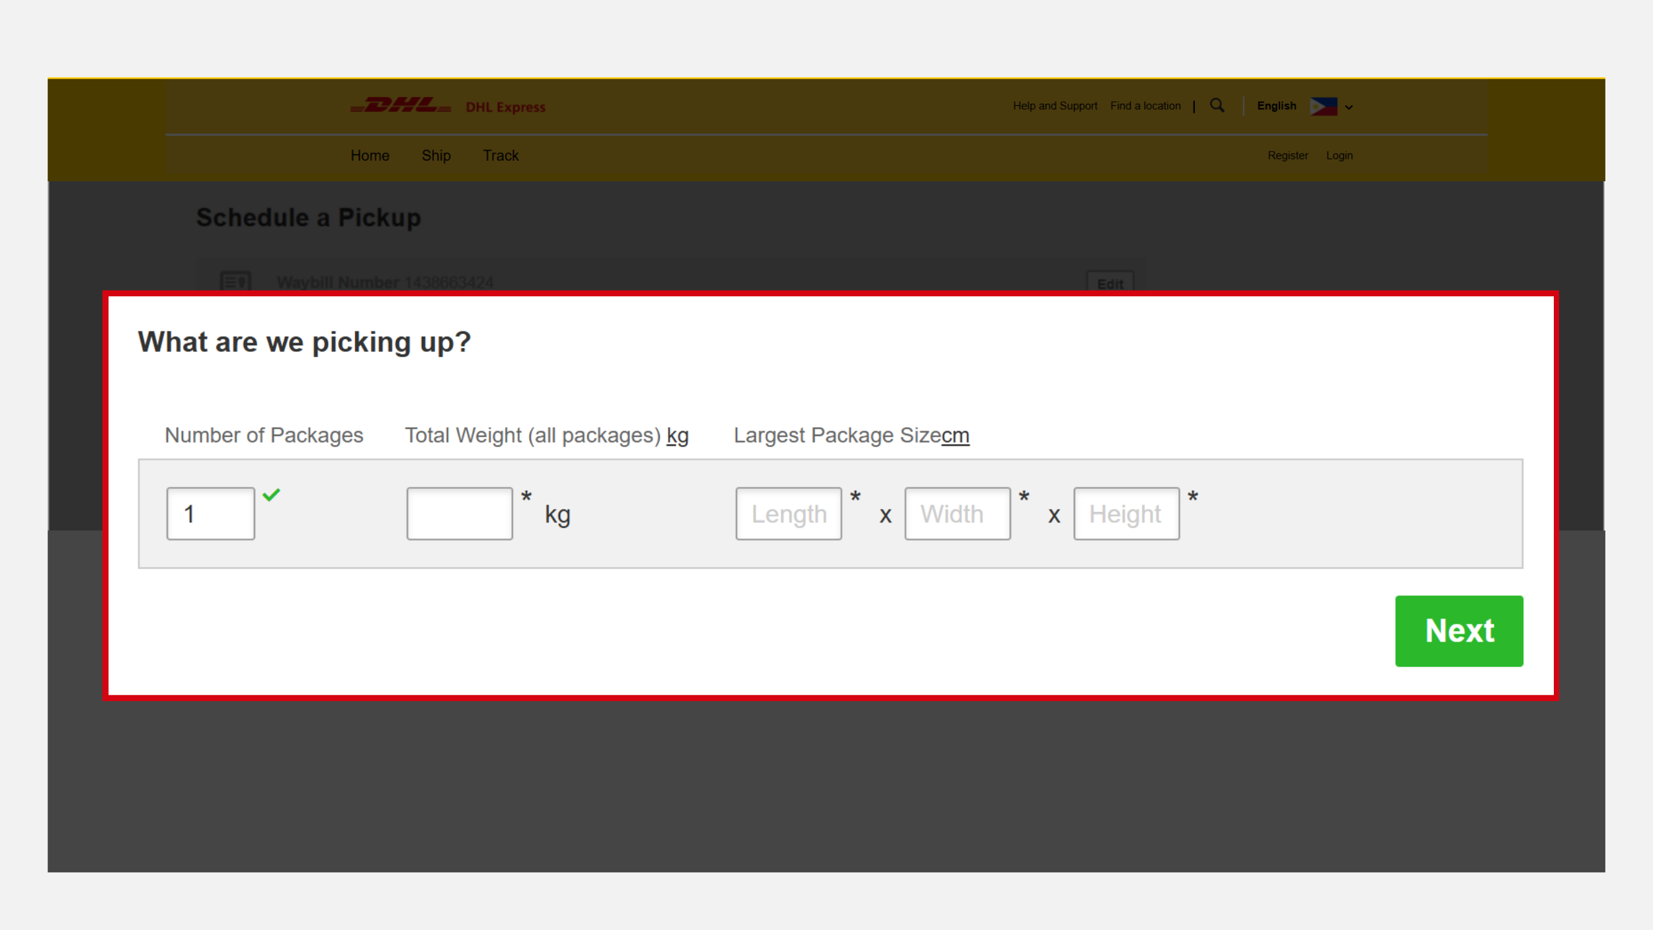The height and width of the screenshot is (930, 1653).
Task: Click the 'Largest Package Size' label
Action: tap(837, 435)
